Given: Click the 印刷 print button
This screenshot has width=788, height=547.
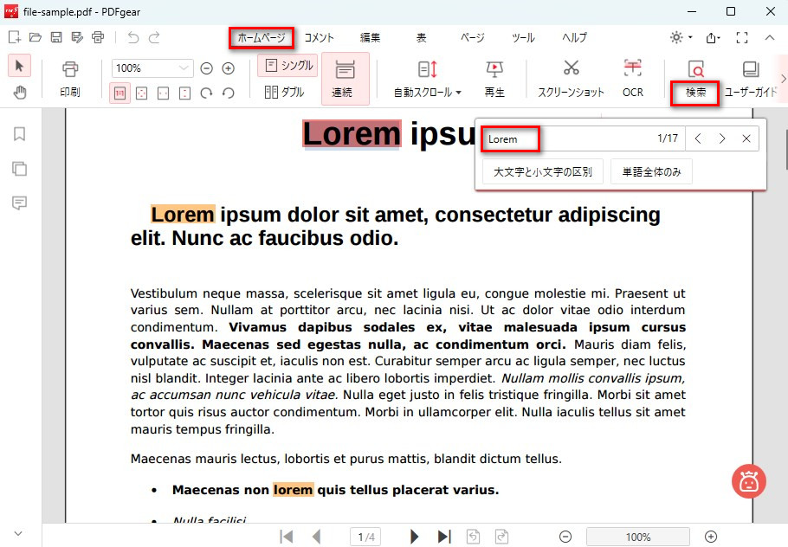Looking at the screenshot, I should [x=68, y=77].
